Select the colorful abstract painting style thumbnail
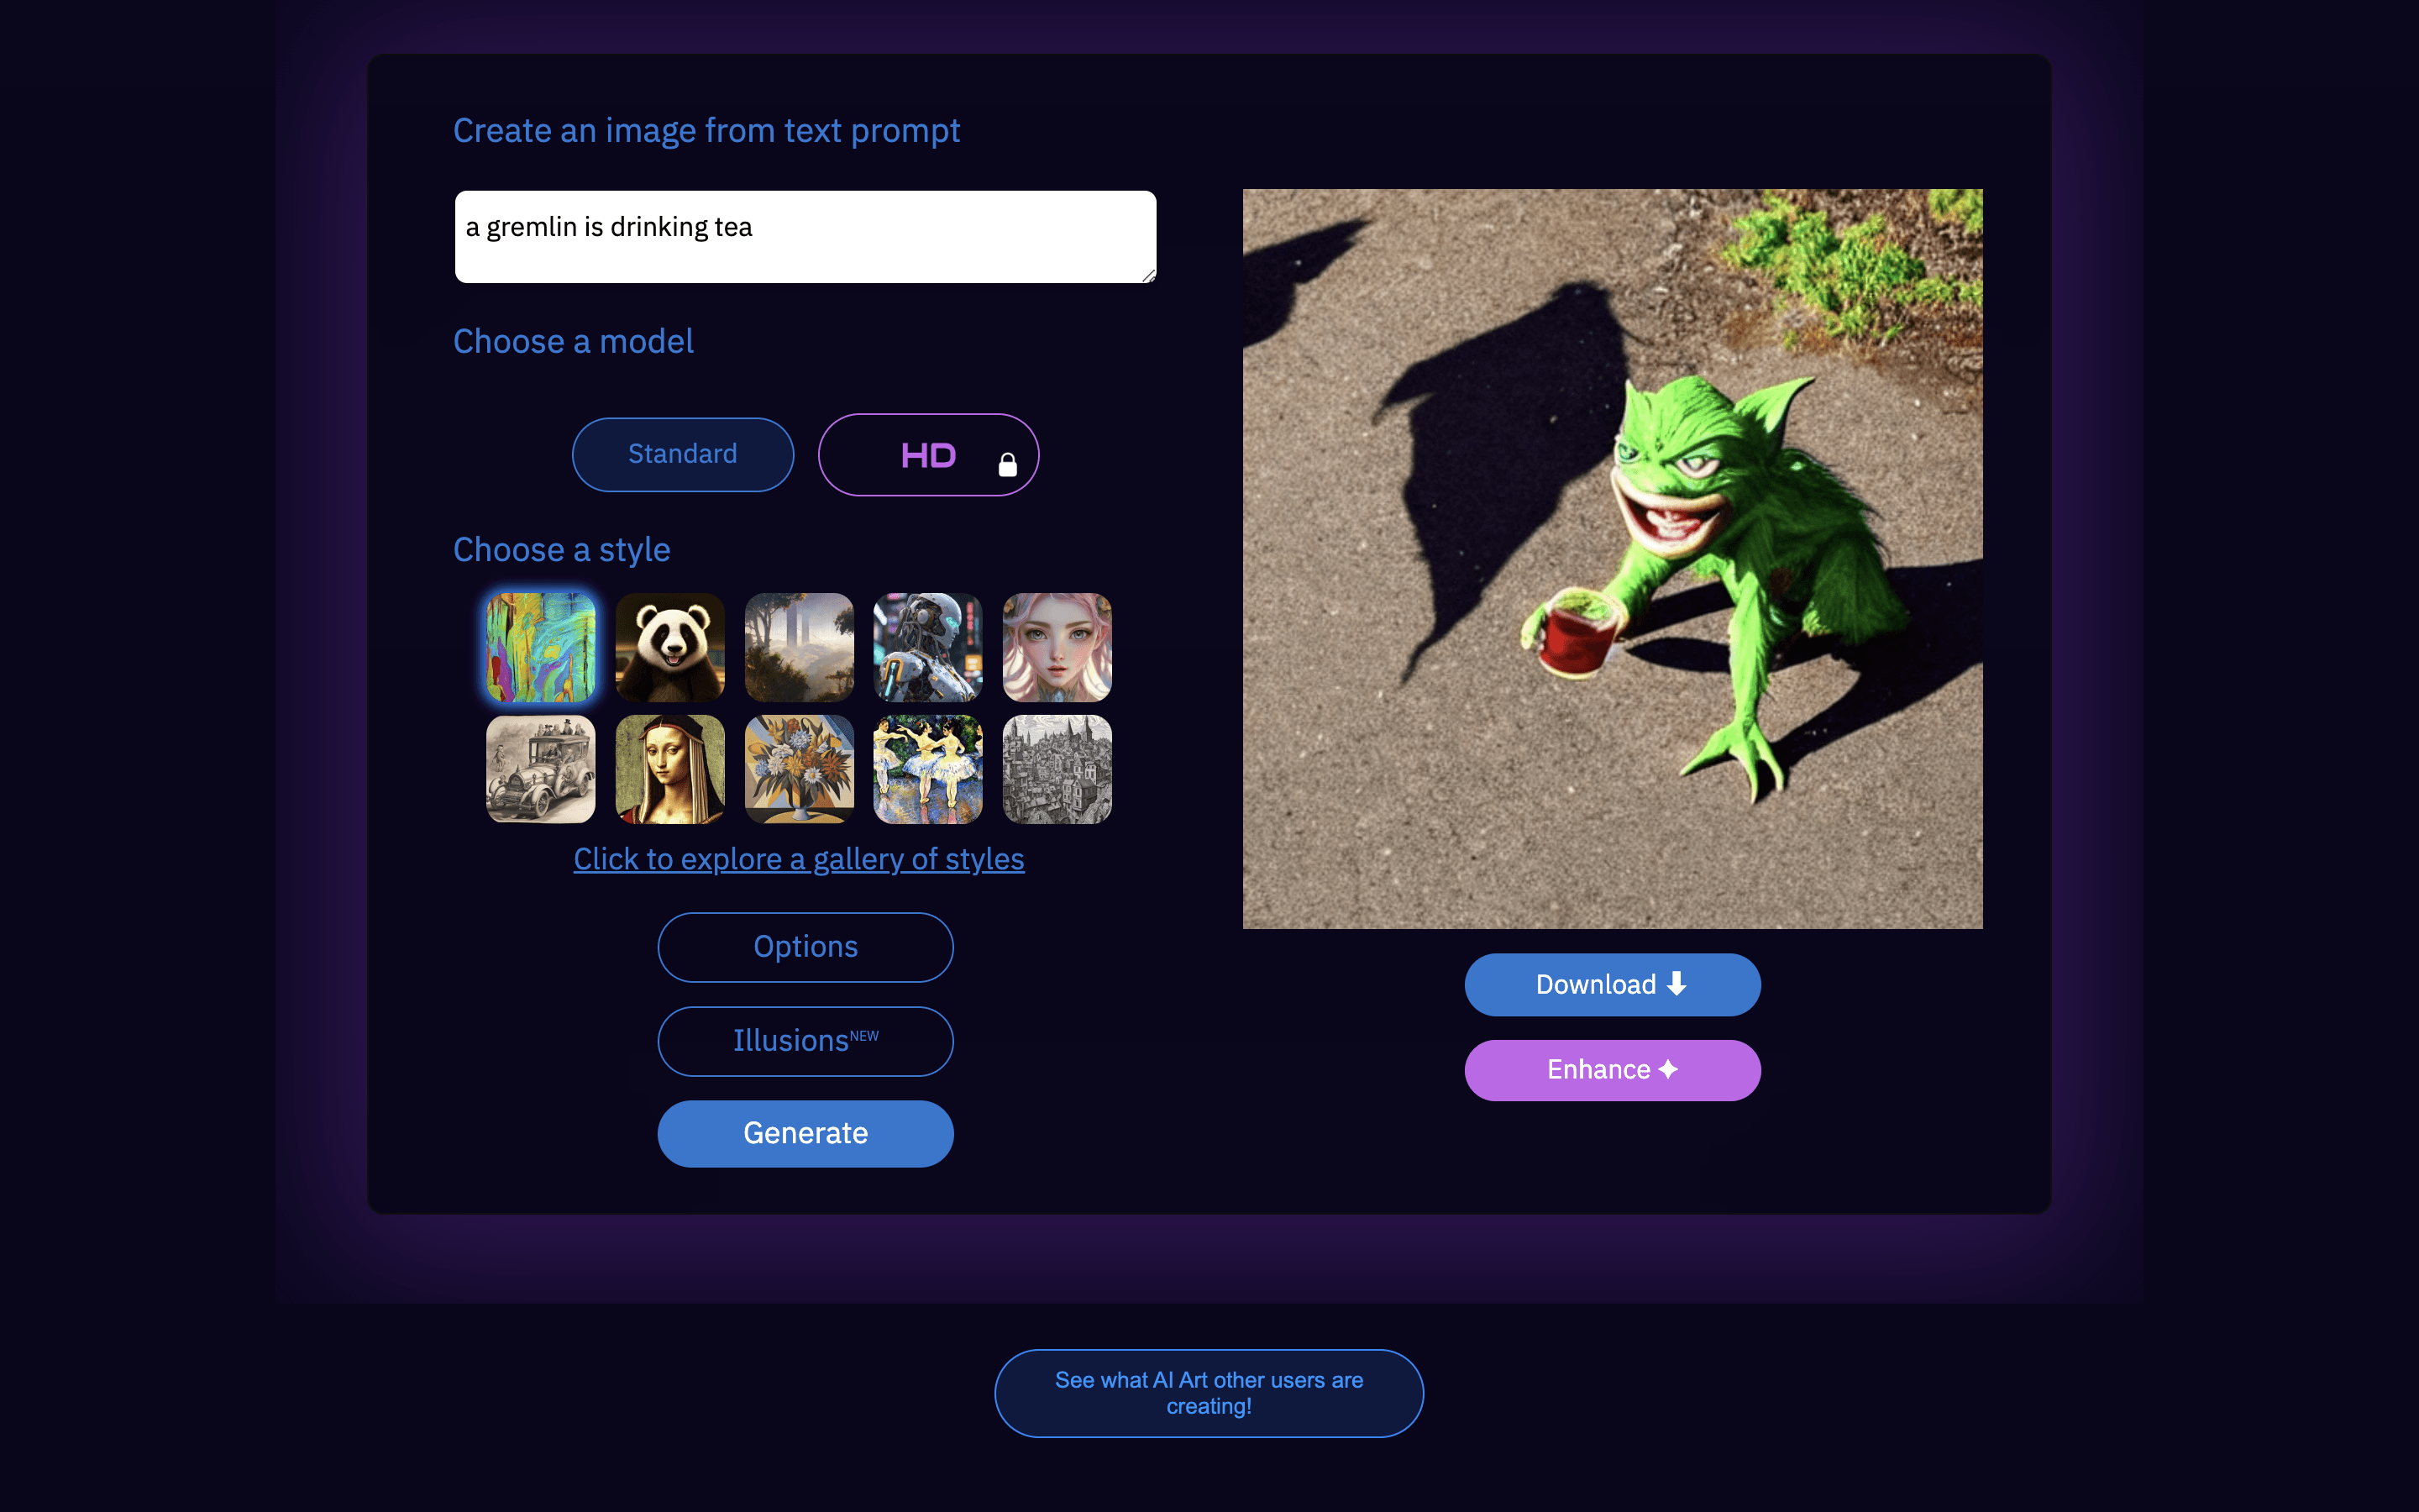 541,647
